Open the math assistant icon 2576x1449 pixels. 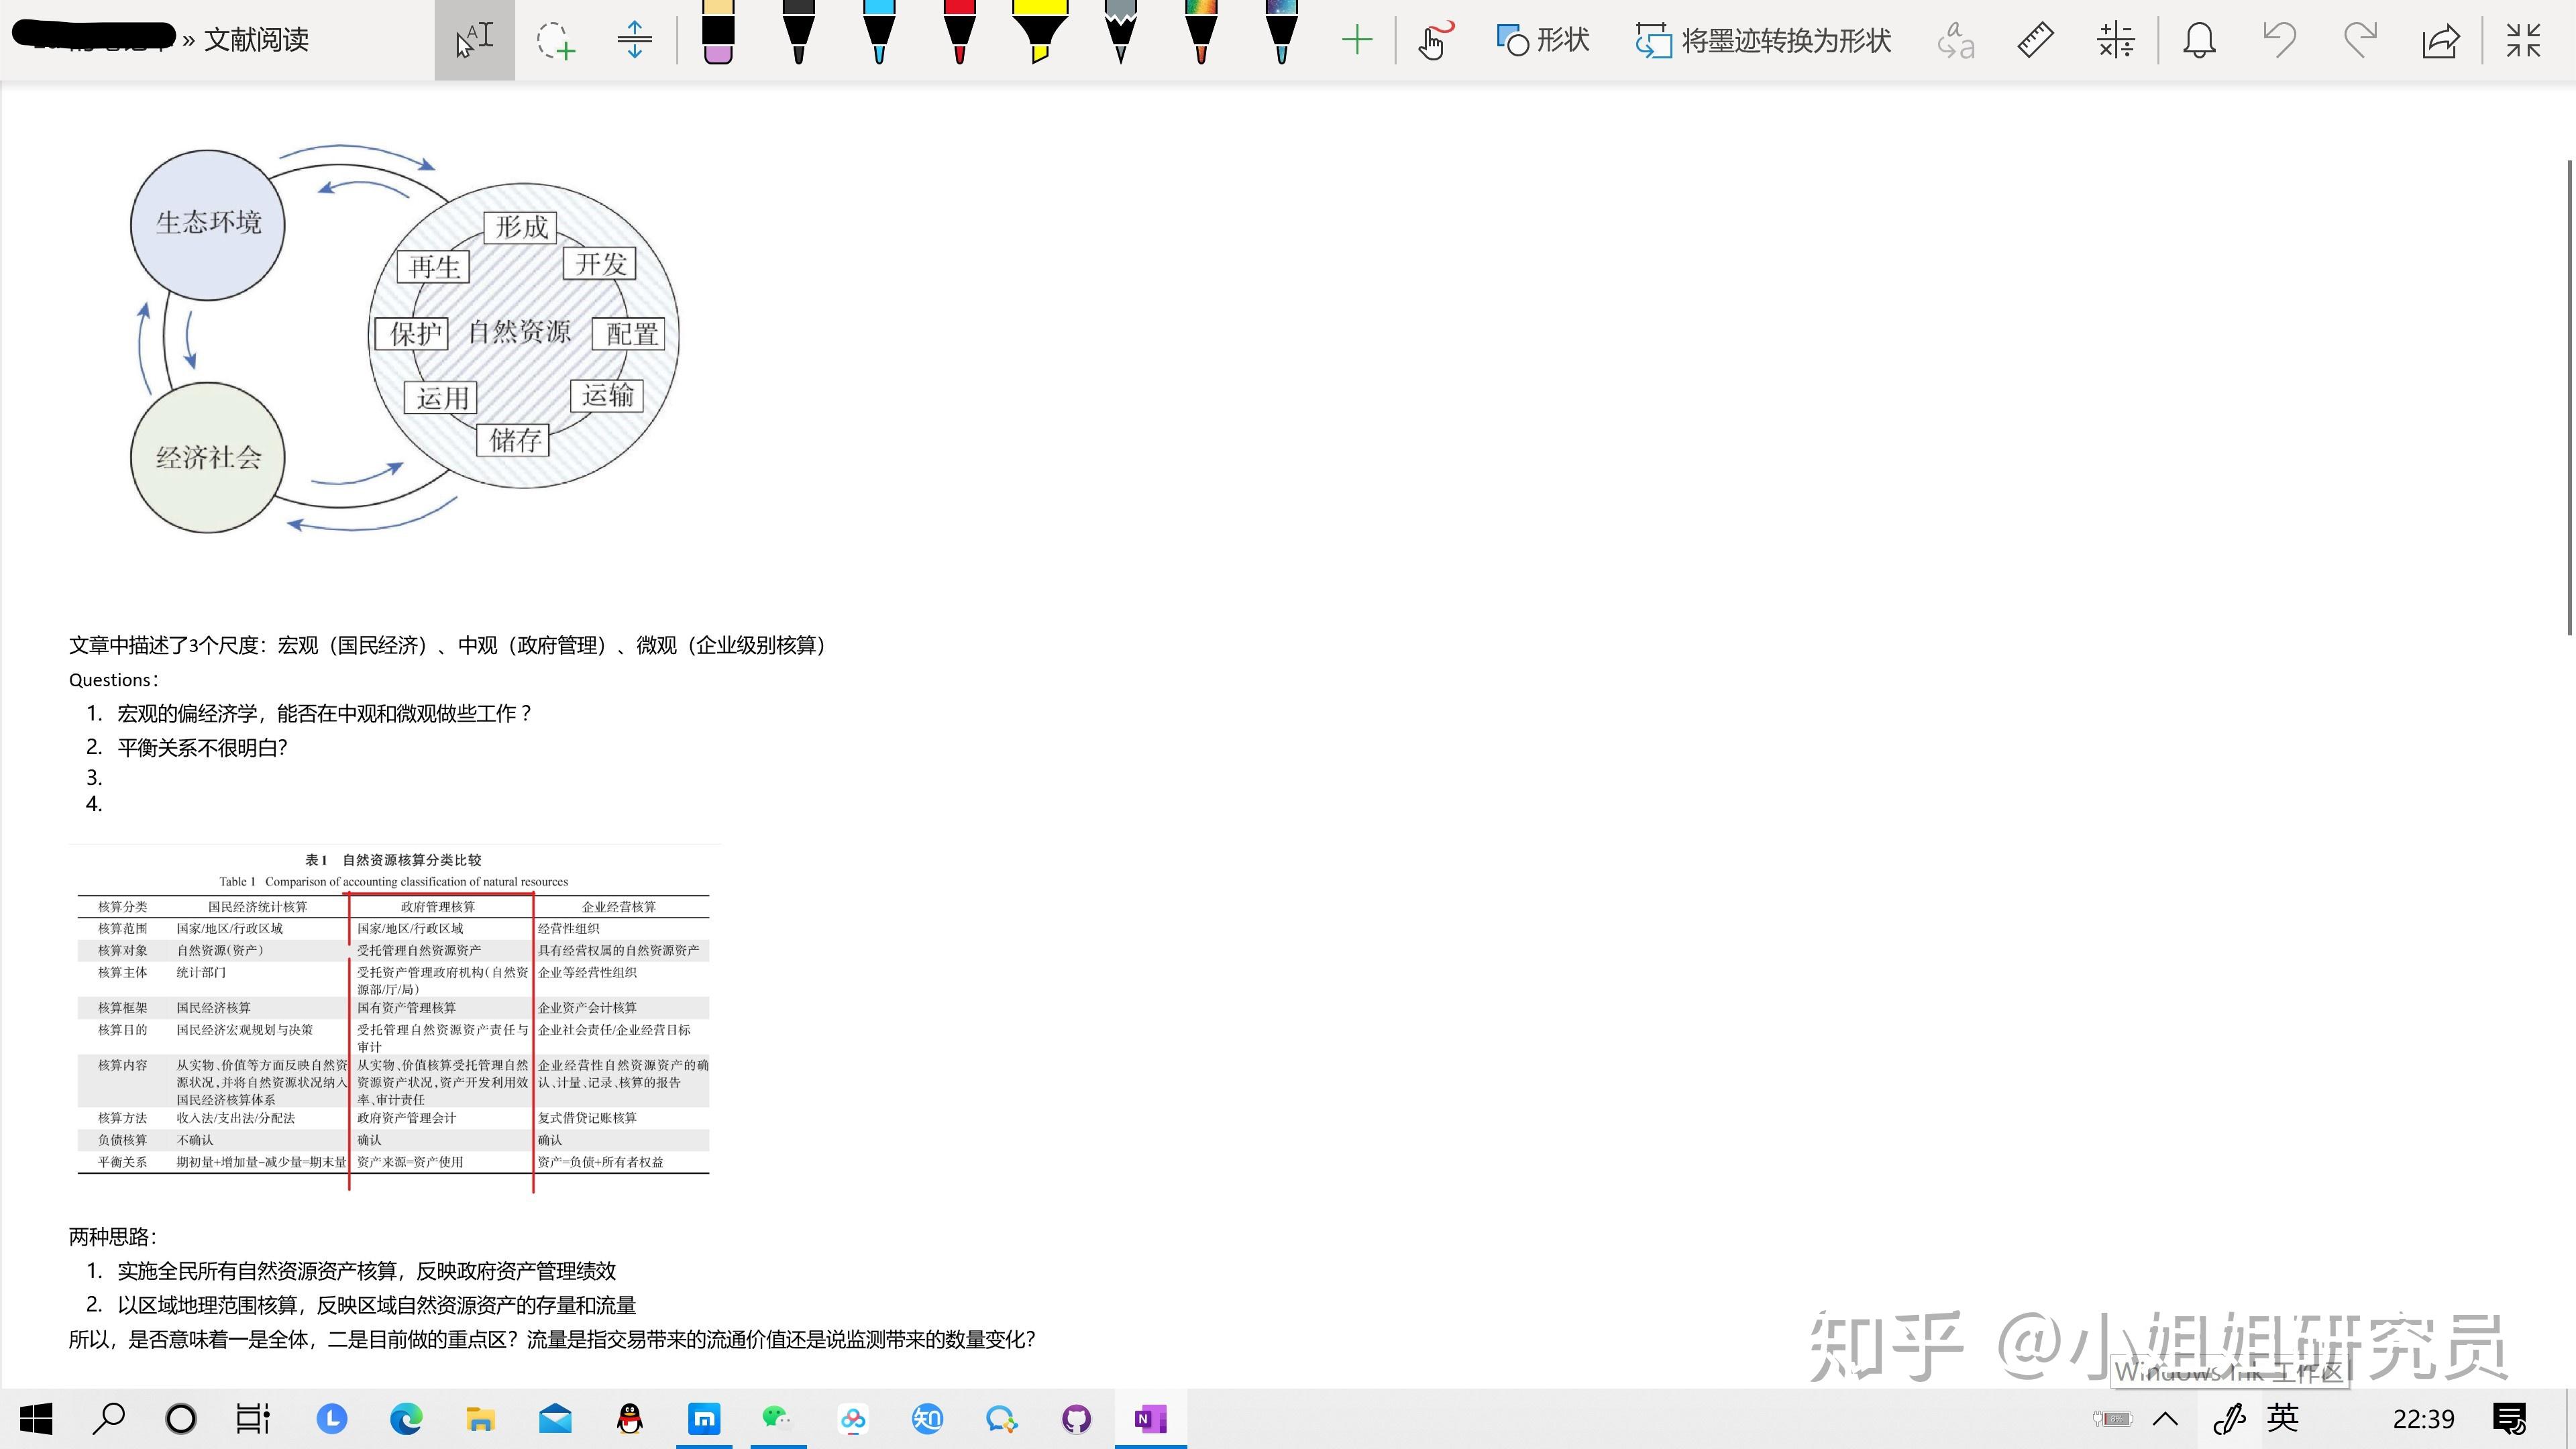[2115, 41]
